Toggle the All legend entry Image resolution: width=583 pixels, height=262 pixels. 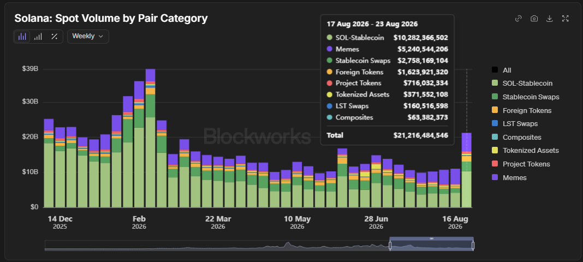[502, 70]
